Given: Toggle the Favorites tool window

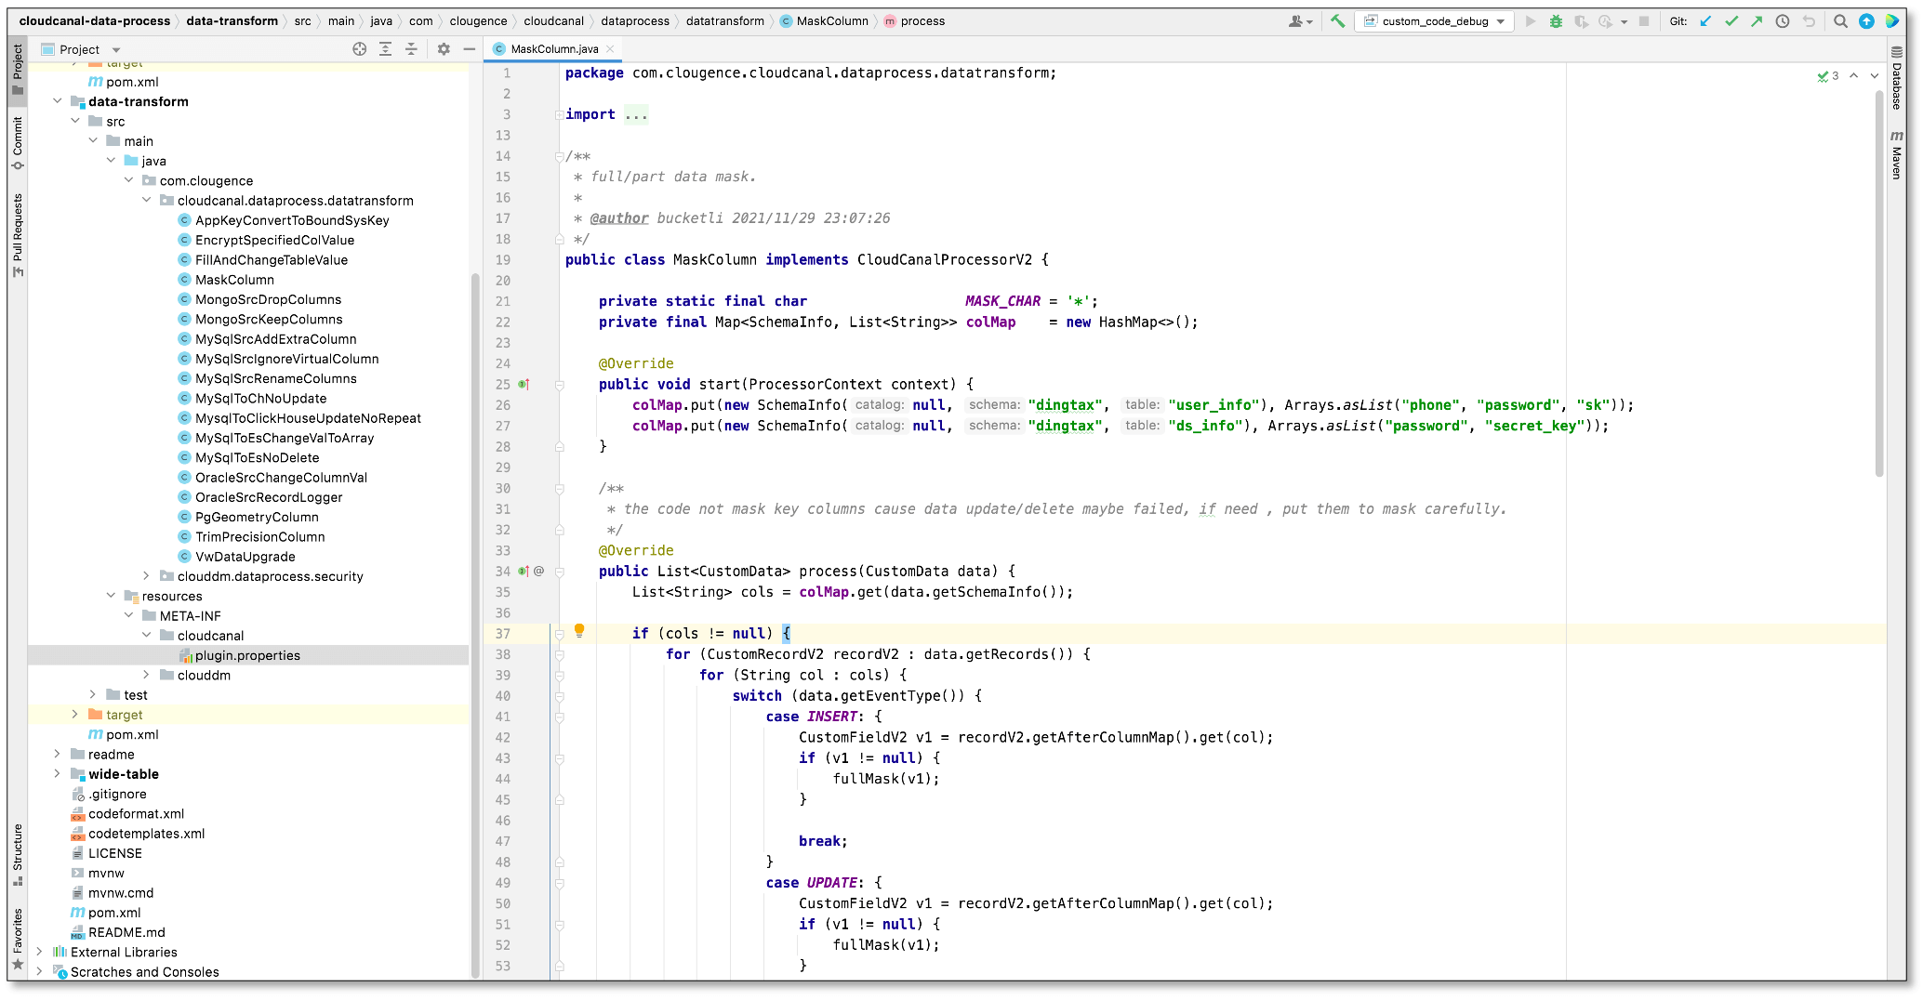Looking at the screenshot, I should click(18, 939).
